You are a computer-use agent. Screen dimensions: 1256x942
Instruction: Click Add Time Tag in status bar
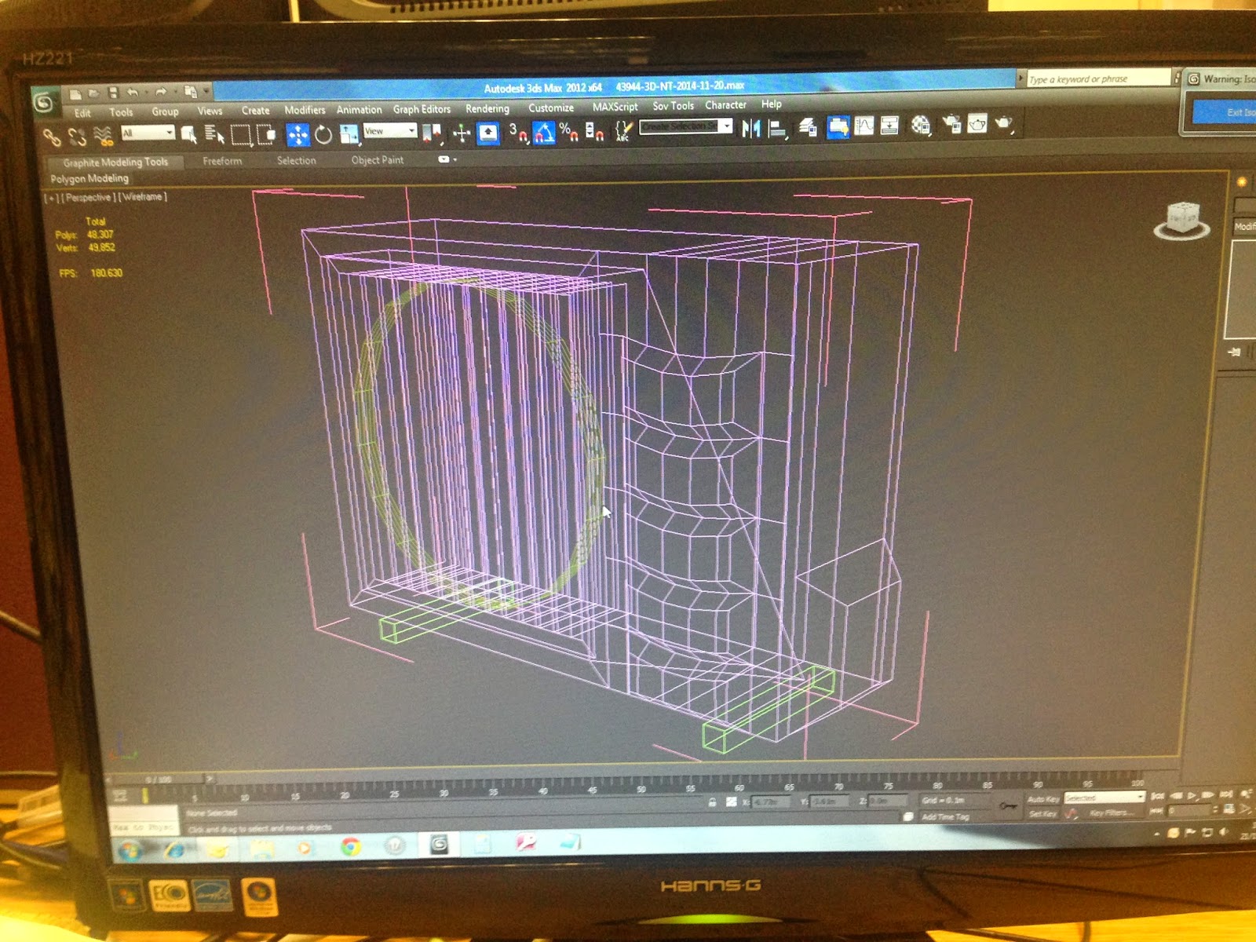945,817
